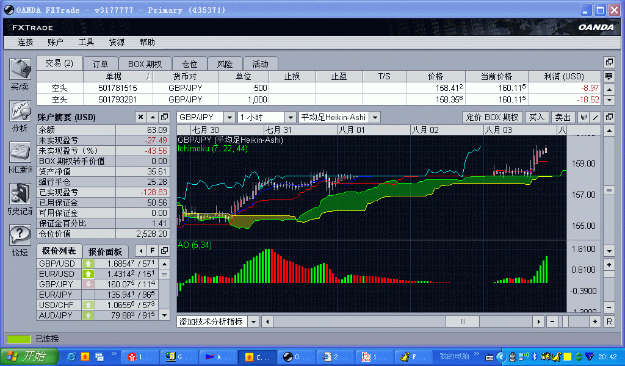Click the 买入 buy button
Screen dimensions: 625x366
536,118
